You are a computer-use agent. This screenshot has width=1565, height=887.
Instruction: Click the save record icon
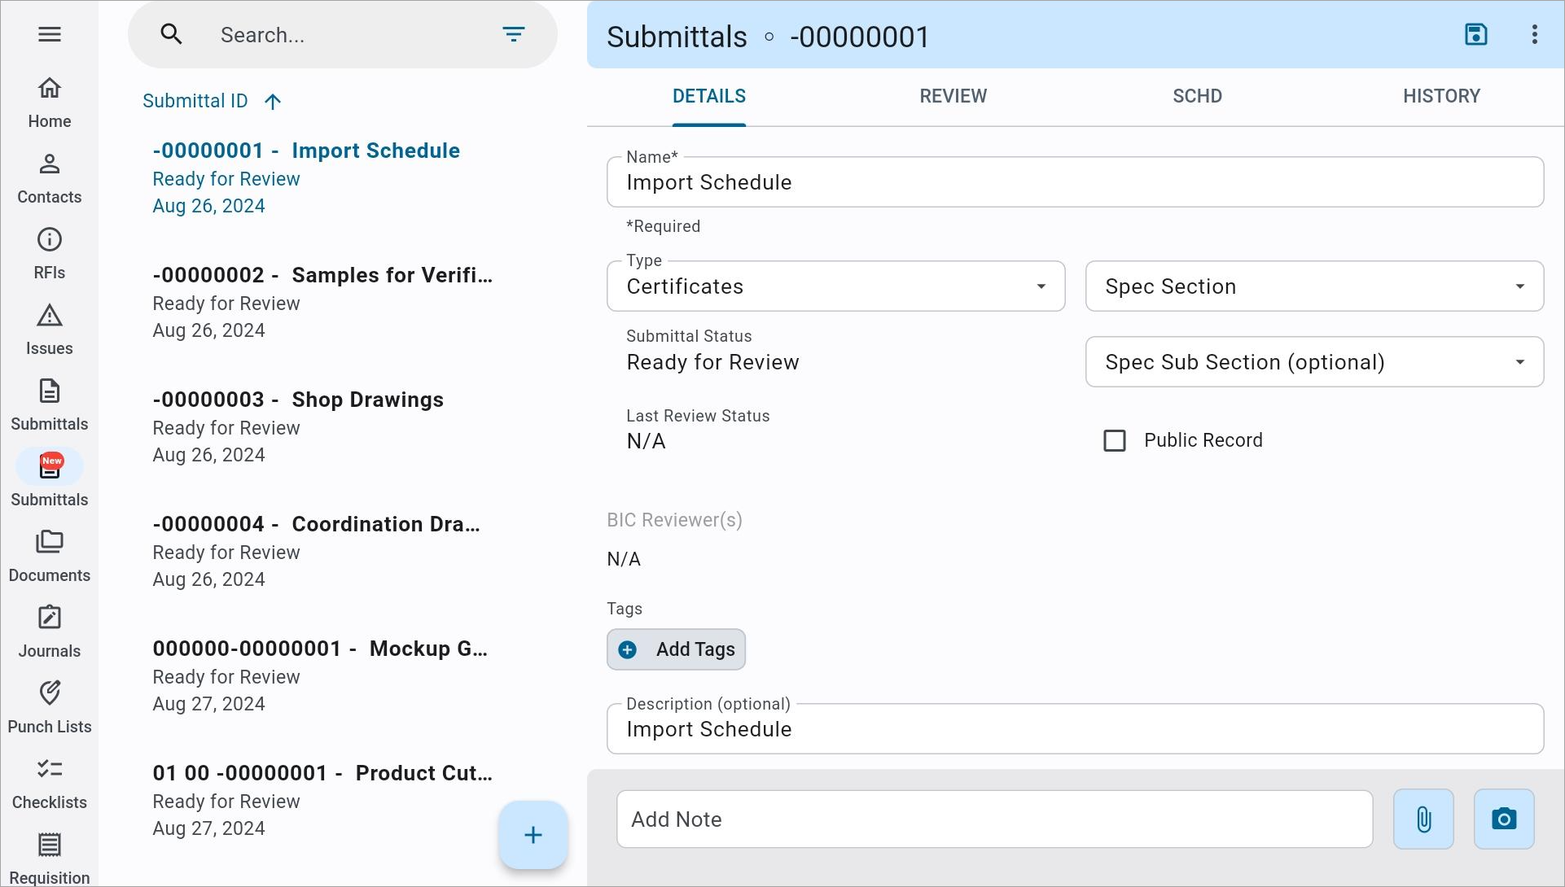pos(1477,34)
